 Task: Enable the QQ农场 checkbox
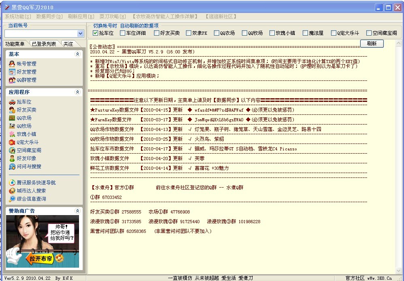(216, 33)
